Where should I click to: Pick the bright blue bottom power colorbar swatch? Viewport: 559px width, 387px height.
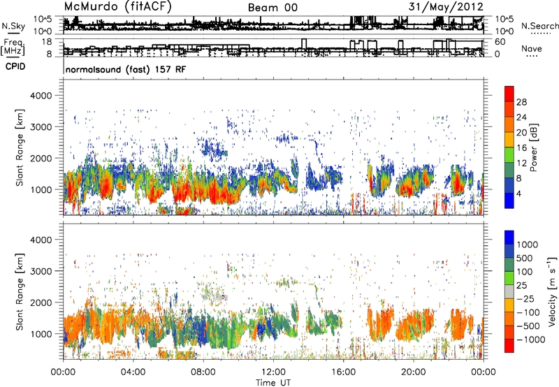pyautogui.click(x=509, y=200)
